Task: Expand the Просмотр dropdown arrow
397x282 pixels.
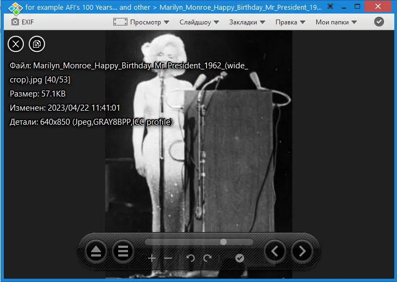Action: coord(167,22)
